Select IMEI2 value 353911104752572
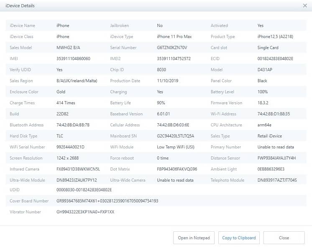Image resolution: width=312 pixels, height=250 pixels. (174, 59)
